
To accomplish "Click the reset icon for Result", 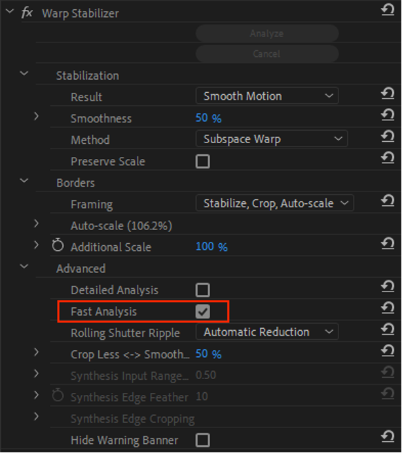I will [388, 93].
